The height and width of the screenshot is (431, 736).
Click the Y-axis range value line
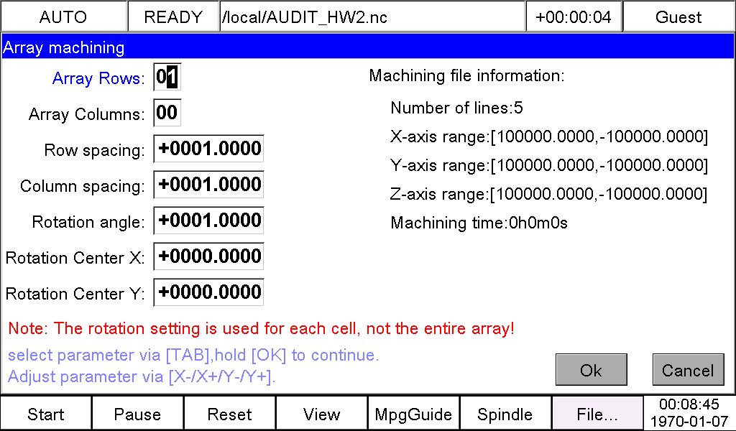point(548,165)
